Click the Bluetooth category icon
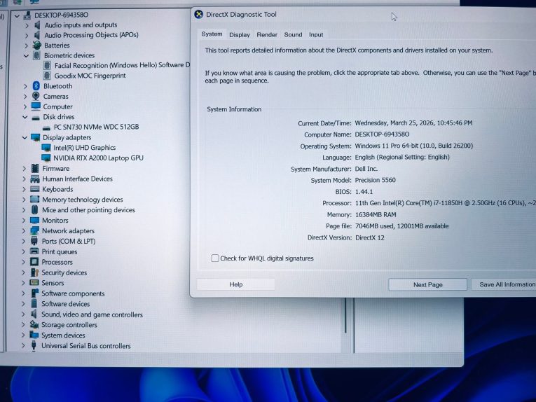Viewport: 536px width, 402px height. (36, 86)
